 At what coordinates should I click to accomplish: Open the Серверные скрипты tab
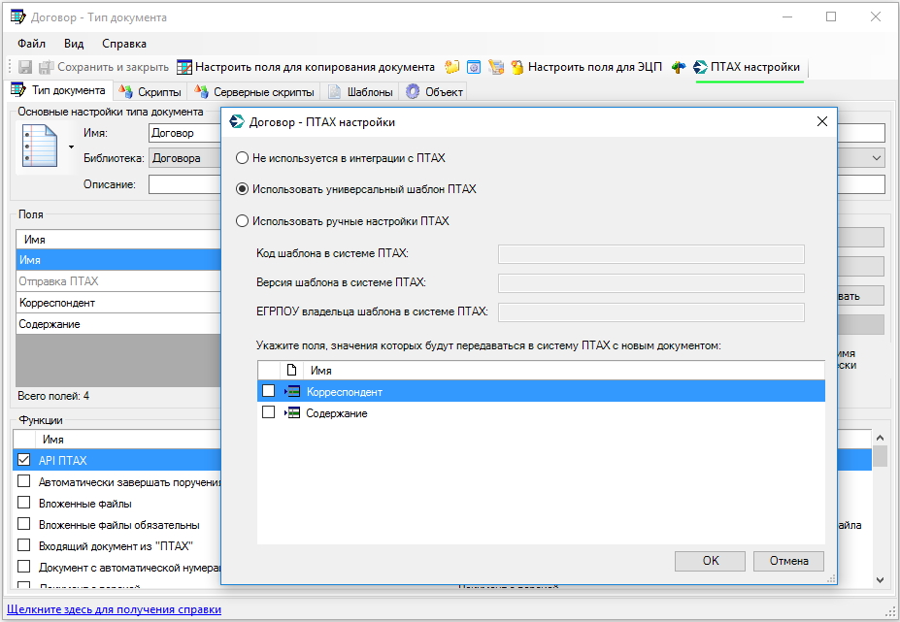[254, 92]
